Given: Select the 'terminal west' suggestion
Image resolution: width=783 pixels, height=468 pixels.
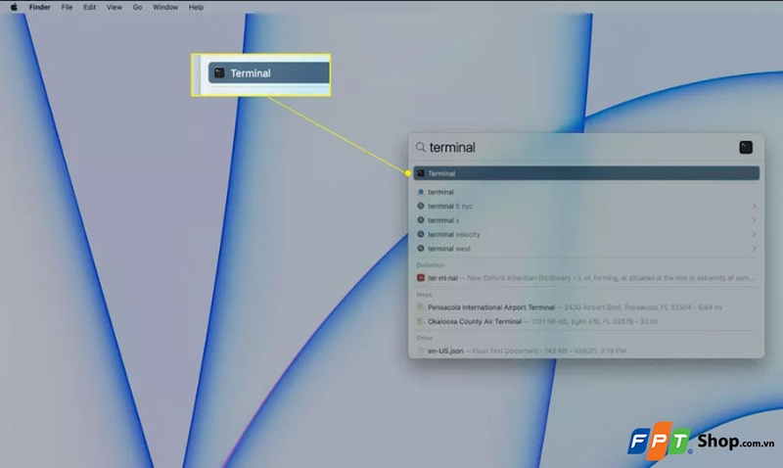Looking at the screenshot, I should (586, 249).
